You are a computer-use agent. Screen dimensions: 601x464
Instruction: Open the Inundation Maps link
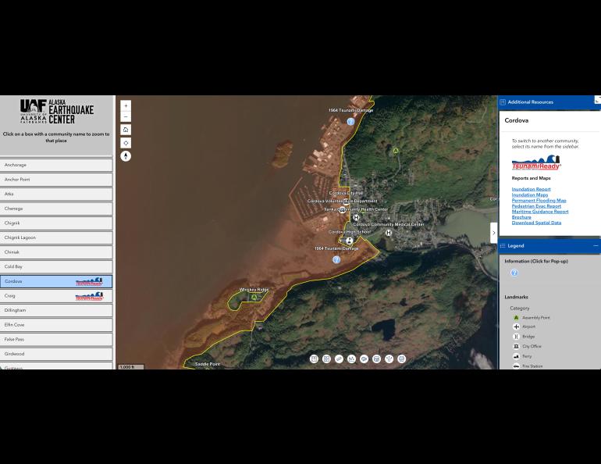click(x=530, y=195)
